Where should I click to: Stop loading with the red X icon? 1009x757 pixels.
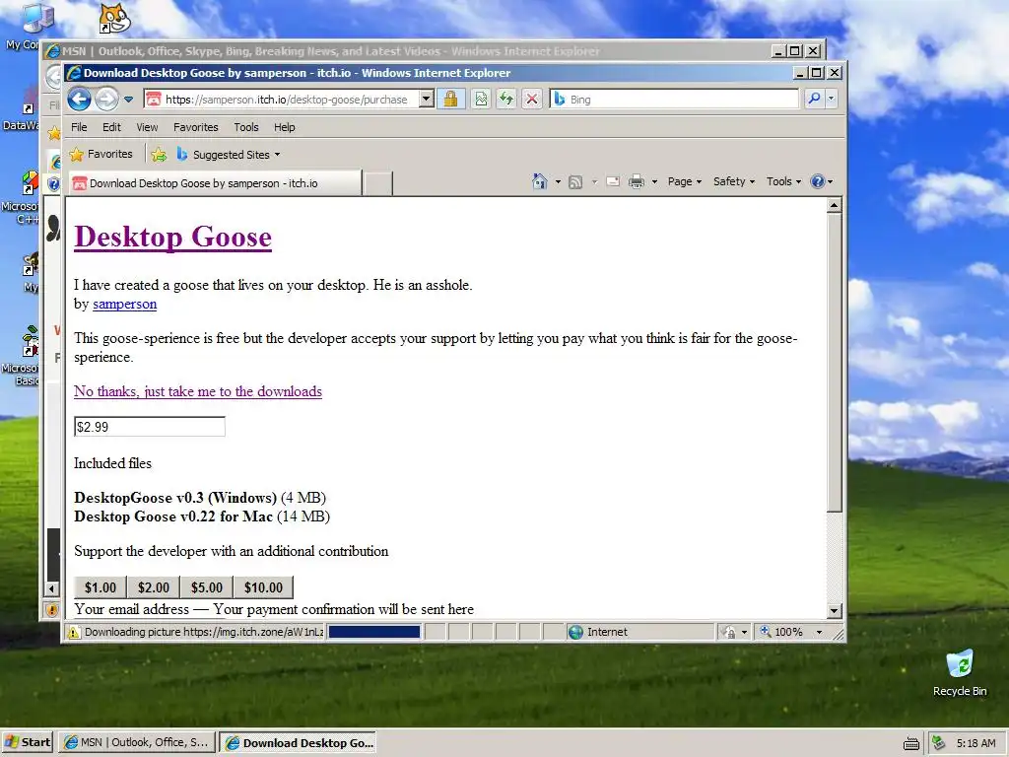(531, 100)
